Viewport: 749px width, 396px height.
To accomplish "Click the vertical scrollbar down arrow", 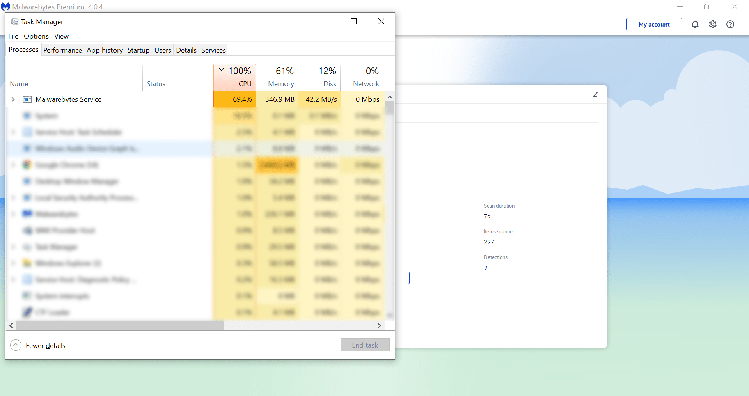I will (389, 315).
